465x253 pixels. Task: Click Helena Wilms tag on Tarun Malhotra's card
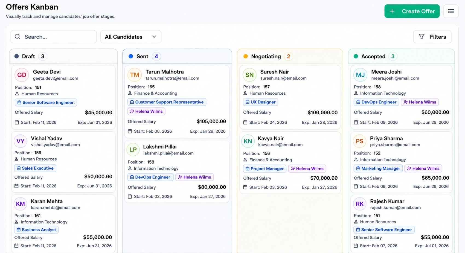coord(147,111)
